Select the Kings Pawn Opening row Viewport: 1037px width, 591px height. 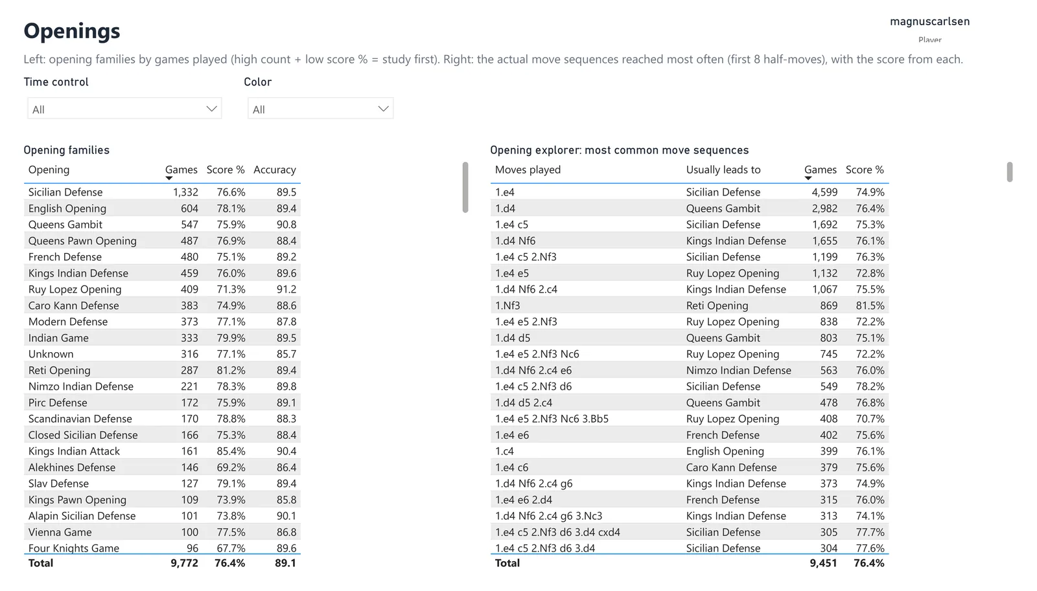162,500
